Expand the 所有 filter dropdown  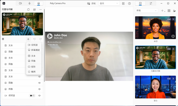tap(147, 11)
